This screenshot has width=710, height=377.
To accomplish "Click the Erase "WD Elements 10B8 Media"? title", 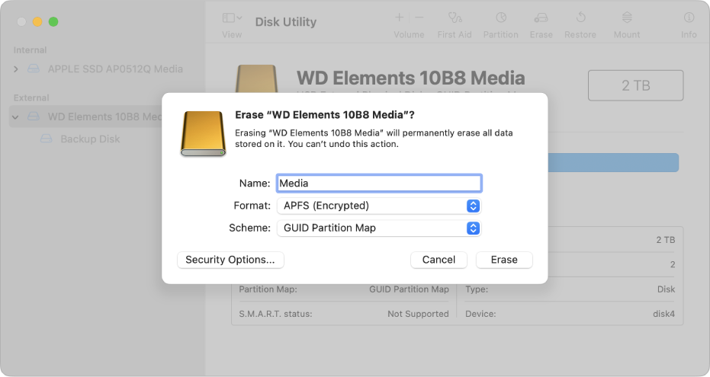I will pos(325,115).
